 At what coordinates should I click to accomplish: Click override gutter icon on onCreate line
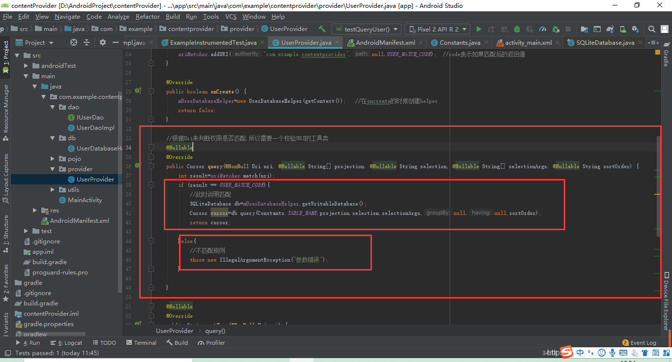click(138, 91)
